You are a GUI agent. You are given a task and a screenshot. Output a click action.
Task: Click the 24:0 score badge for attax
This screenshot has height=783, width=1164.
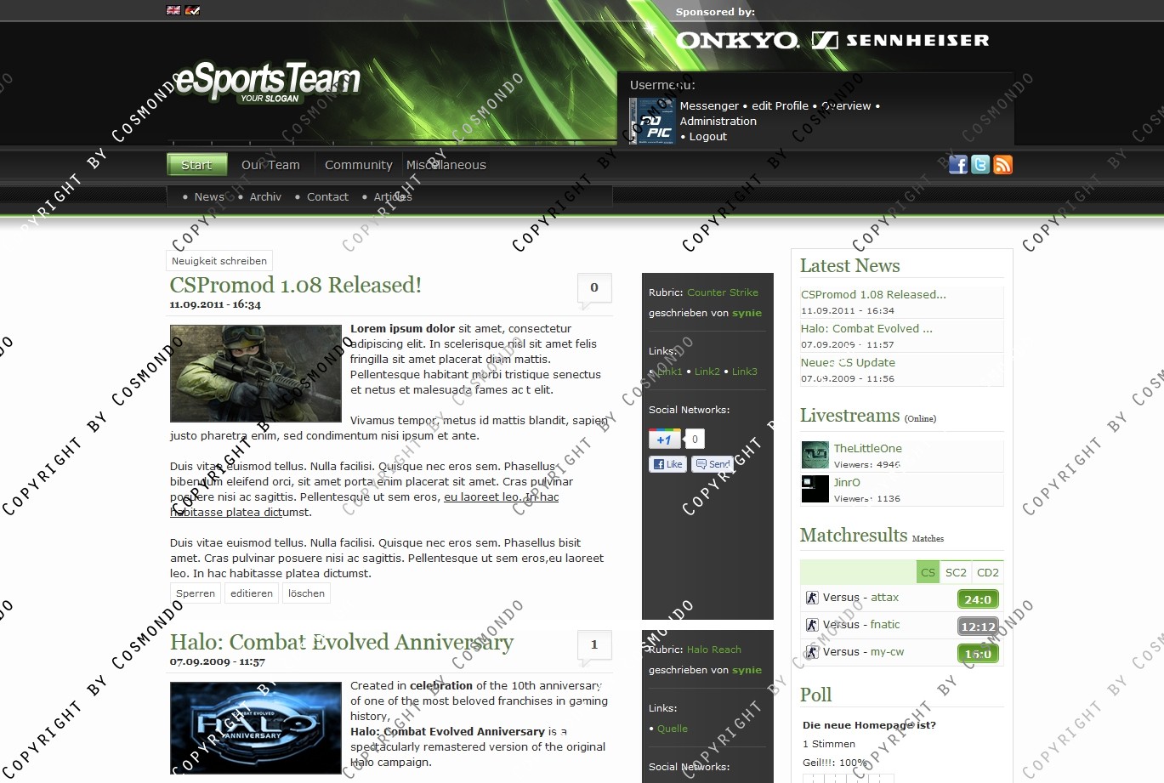978,599
